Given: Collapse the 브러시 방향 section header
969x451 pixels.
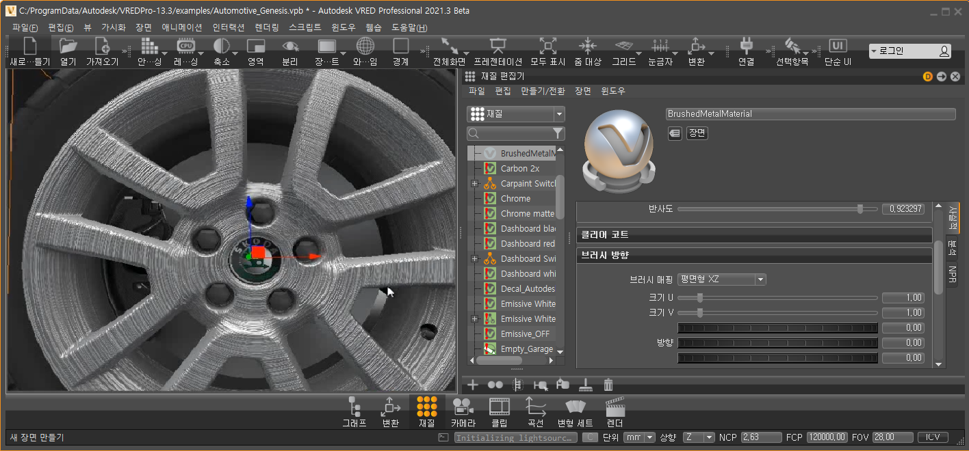Looking at the screenshot, I should [x=754, y=255].
